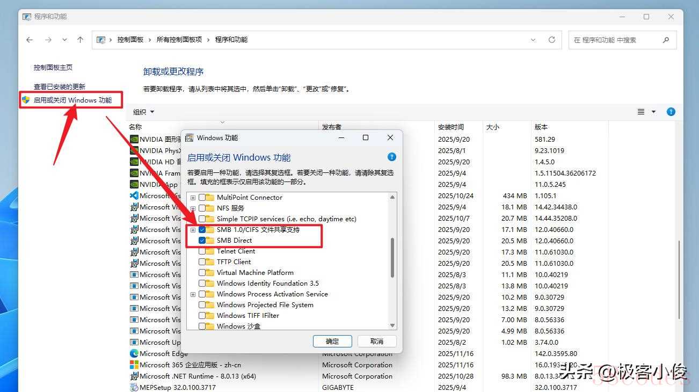Click the Windows 功能 dialog title icon

coord(189,138)
